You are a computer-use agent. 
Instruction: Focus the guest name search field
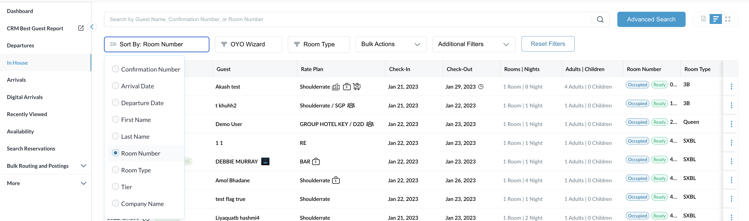pyautogui.click(x=346, y=19)
